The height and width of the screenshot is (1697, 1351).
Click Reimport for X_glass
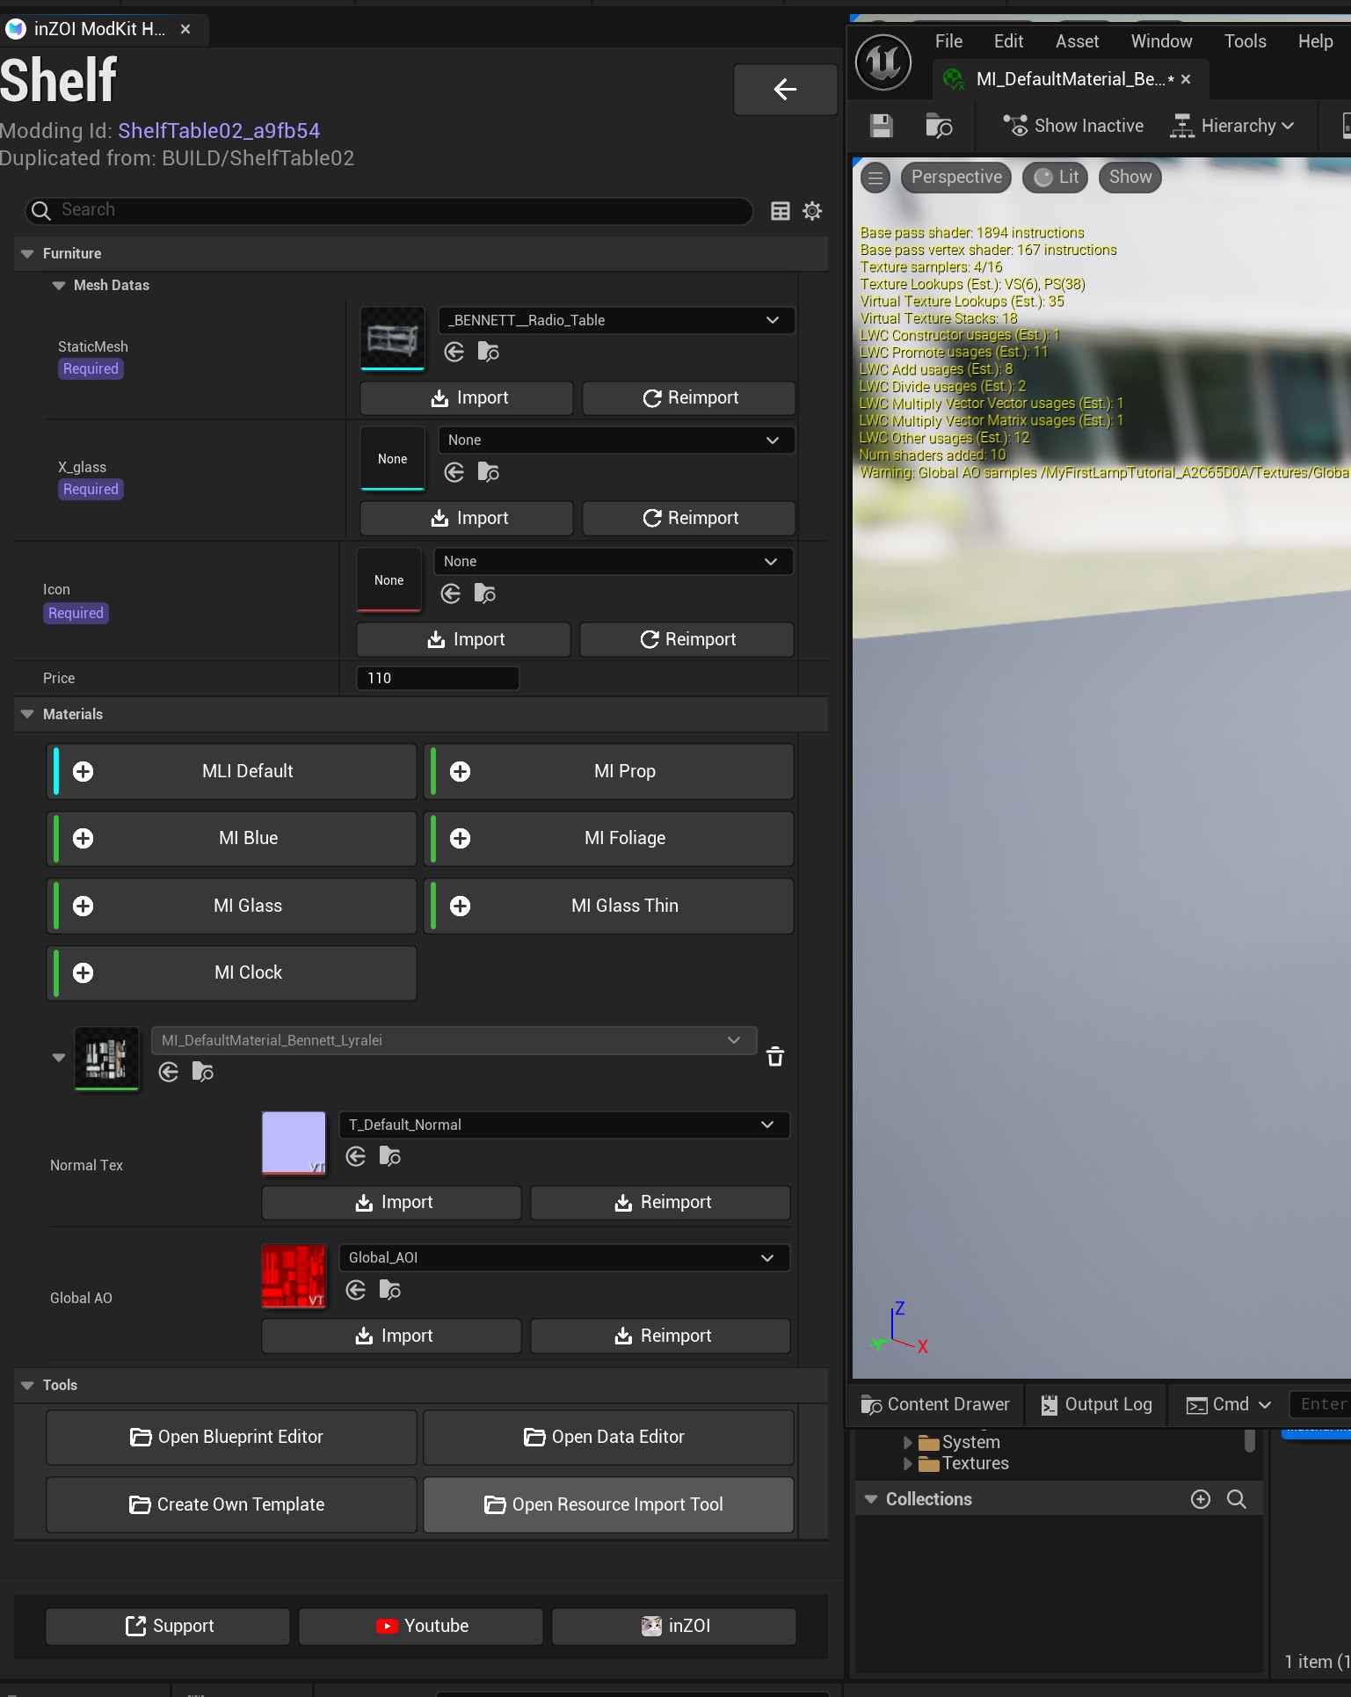pos(689,519)
